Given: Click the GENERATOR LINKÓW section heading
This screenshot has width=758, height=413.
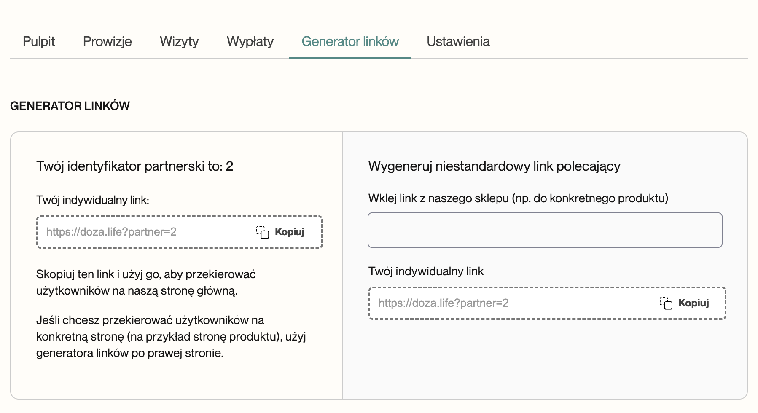Looking at the screenshot, I should (x=70, y=106).
